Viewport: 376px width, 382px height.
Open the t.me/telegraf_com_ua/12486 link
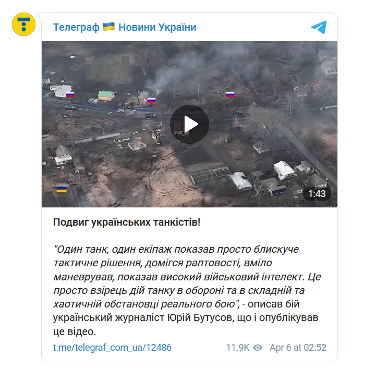click(x=112, y=348)
